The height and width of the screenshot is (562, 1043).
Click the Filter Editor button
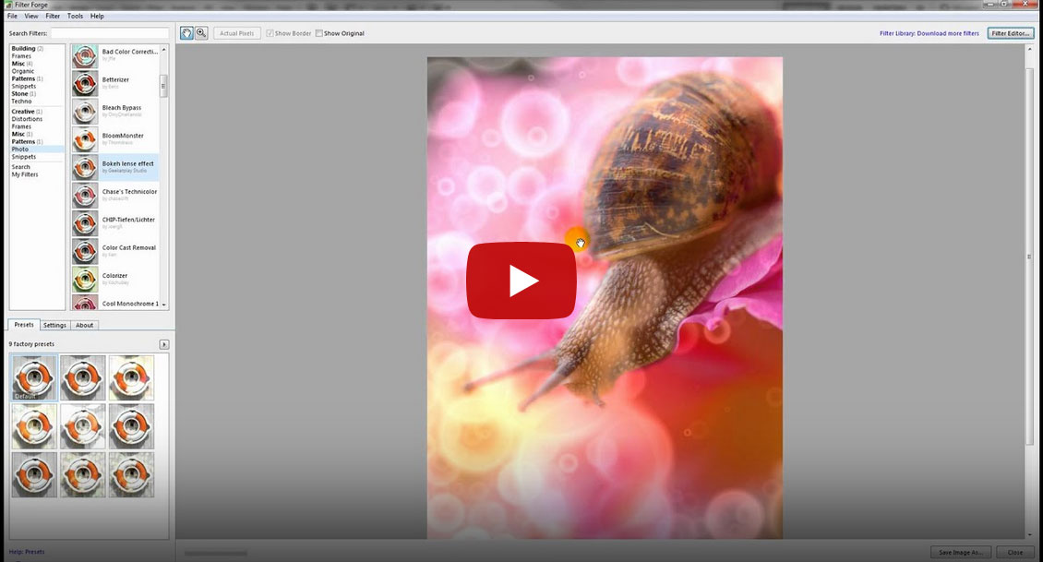pos(1010,33)
